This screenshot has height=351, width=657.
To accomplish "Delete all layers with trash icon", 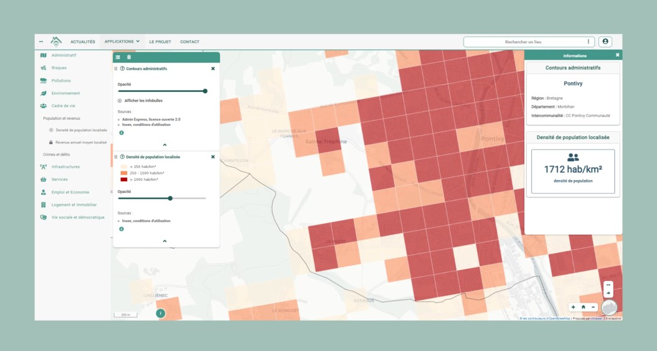I will coord(129,57).
